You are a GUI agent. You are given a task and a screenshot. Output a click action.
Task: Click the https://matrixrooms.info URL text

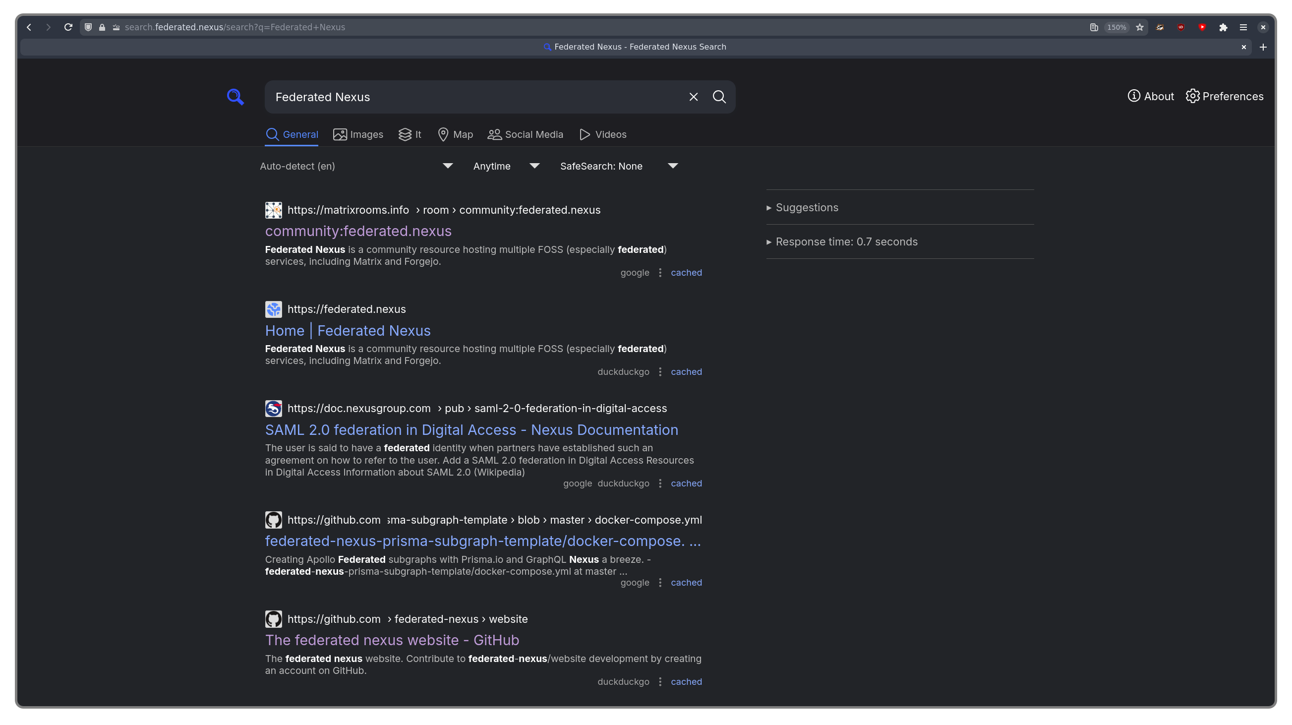[x=348, y=210]
